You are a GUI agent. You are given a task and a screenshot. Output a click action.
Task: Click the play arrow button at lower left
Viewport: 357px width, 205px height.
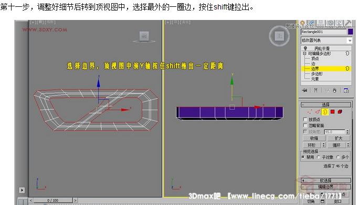22,190
